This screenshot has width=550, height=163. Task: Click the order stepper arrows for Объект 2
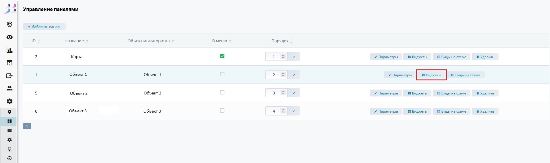point(283,93)
